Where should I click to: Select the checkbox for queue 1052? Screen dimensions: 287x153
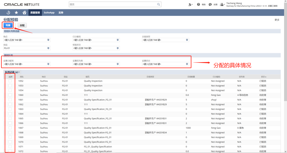pyautogui.click(x=10, y=81)
